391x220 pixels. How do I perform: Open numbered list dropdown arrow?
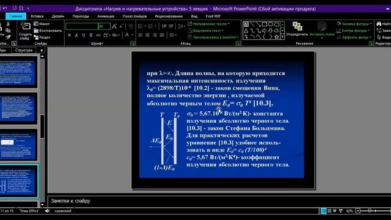tap(156, 26)
